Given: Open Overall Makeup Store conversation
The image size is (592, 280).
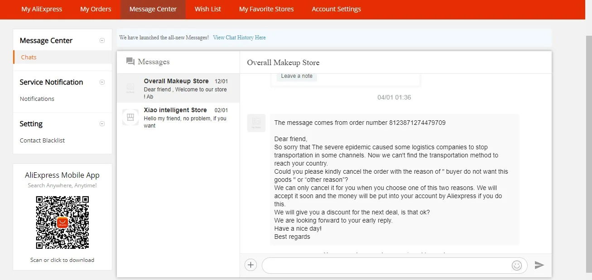Looking at the screenshot, I should tap(178, 88).
